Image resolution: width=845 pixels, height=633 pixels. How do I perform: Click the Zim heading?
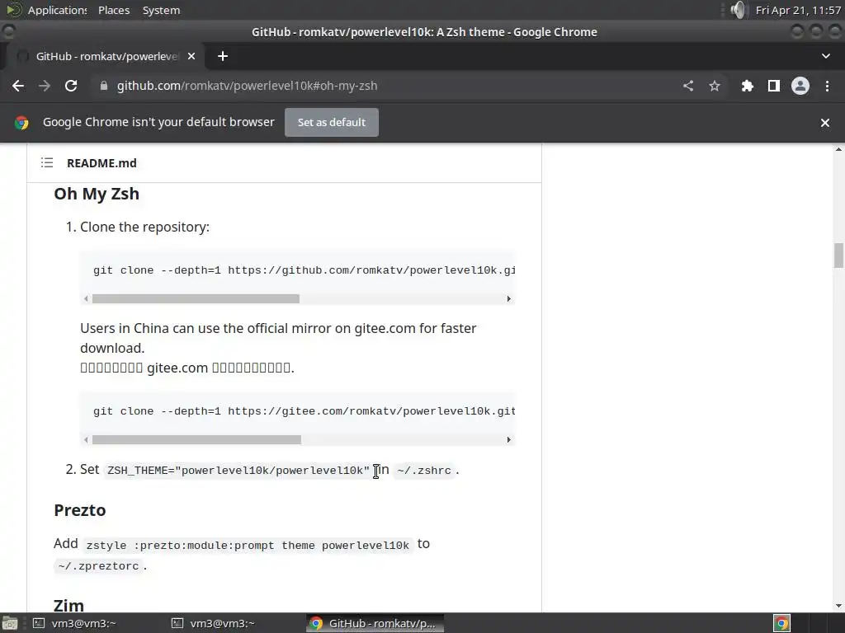69,606
